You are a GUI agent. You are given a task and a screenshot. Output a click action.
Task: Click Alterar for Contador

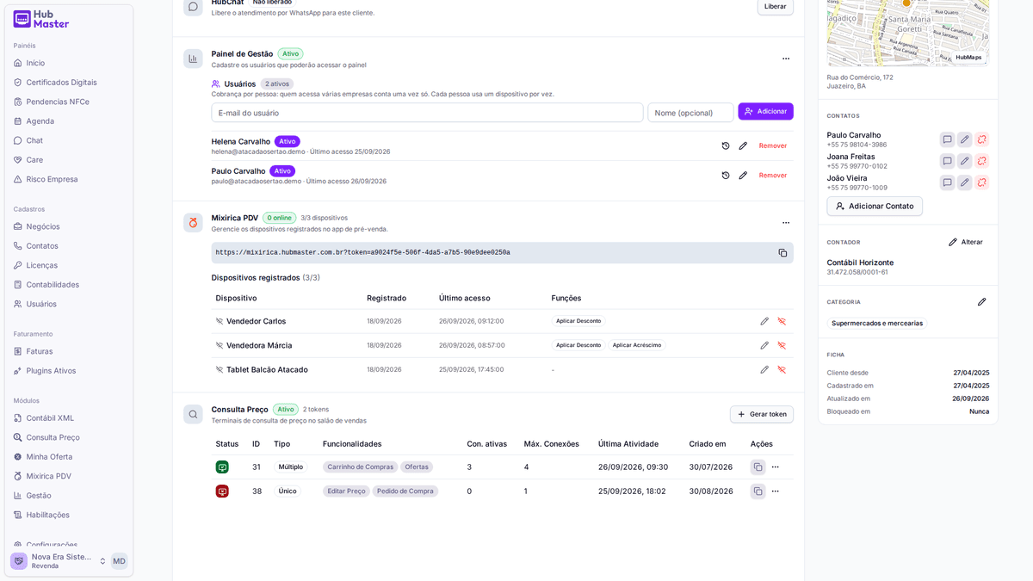tap(966, 242)
